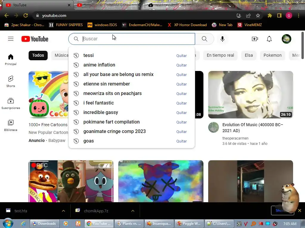Open the notifications bell
Screen dimensions: 305x228
[269, 39]
